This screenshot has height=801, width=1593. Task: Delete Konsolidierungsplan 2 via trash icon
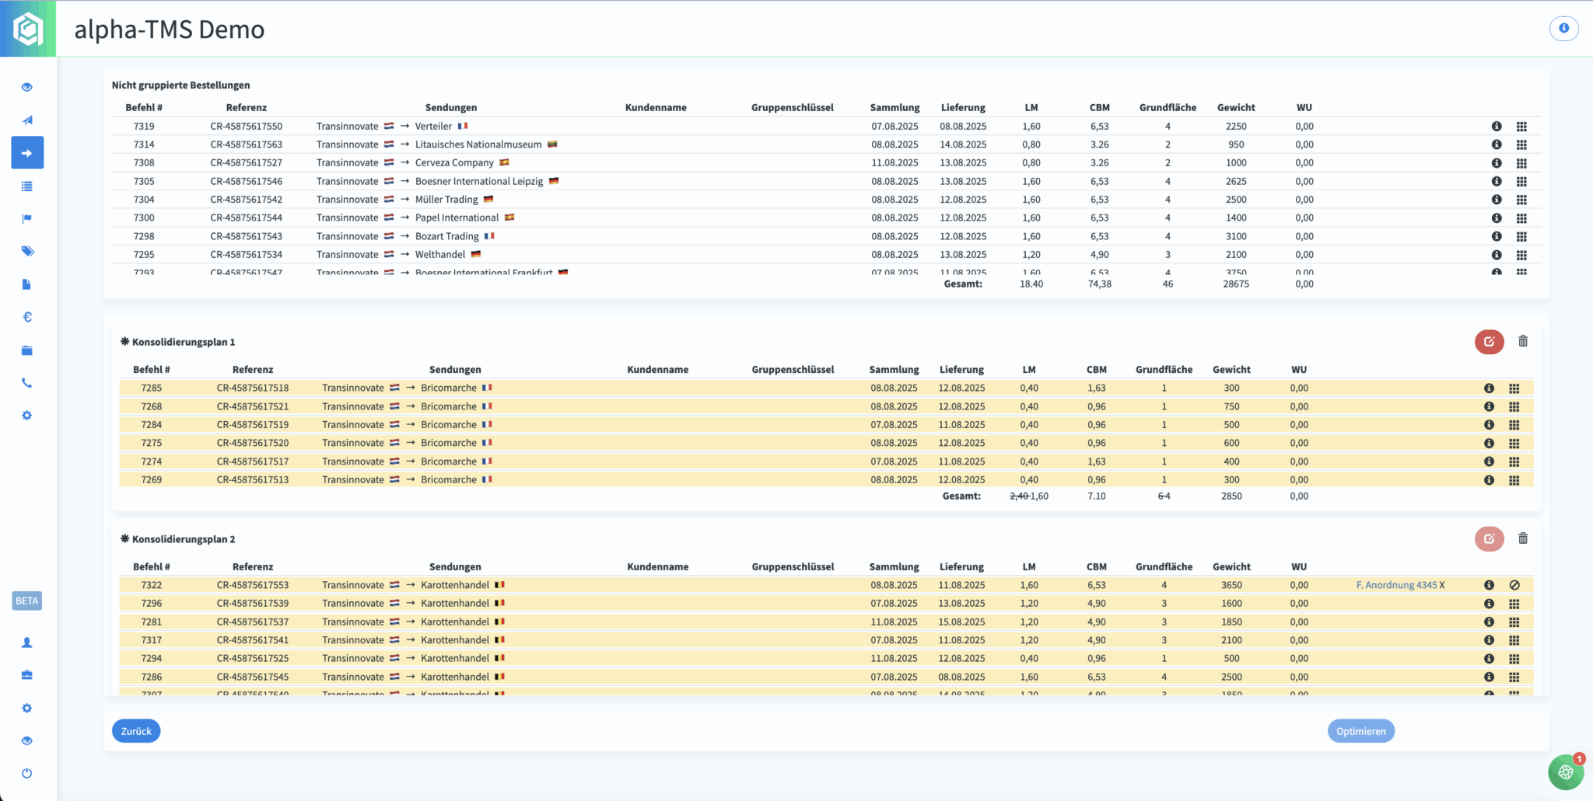(x=1523, y=538)
